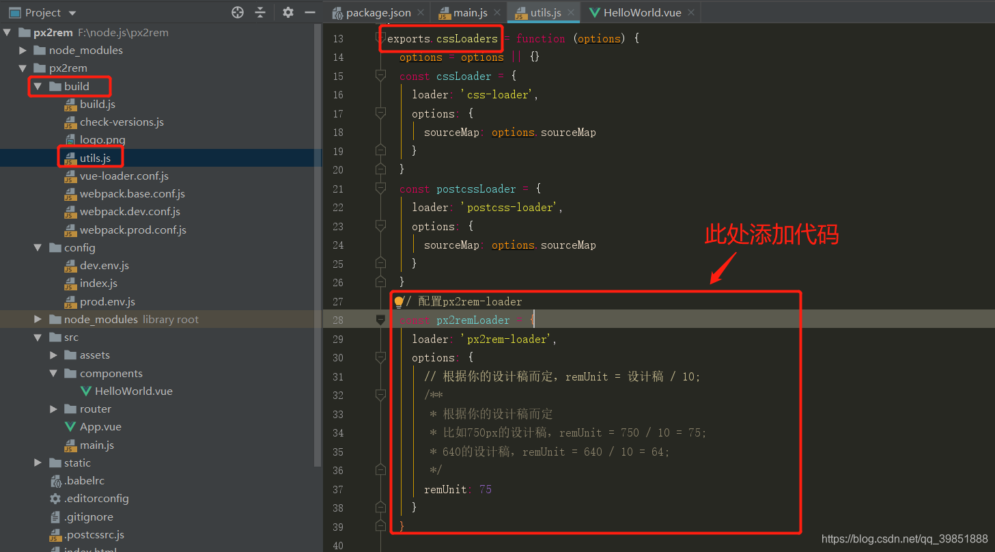
Task: Open webpack.dev.conf.js file
Action: [x=130, y=211]
